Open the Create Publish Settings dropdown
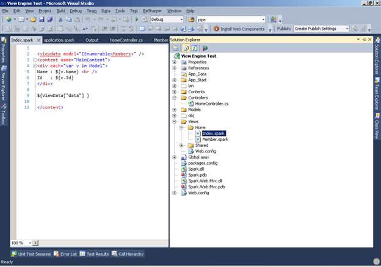Screen dimensions: 381x267 [347, 29]
